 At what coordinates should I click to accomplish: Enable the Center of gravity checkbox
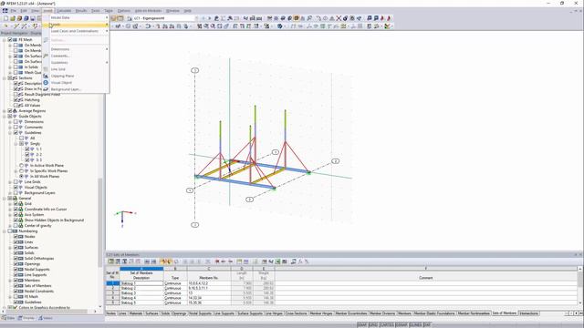tap(16, 226)
